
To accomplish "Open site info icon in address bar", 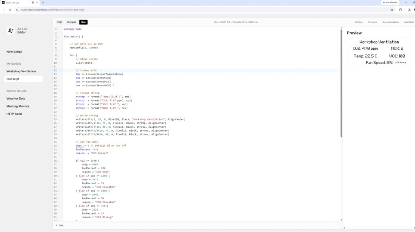I will (17, 10).
